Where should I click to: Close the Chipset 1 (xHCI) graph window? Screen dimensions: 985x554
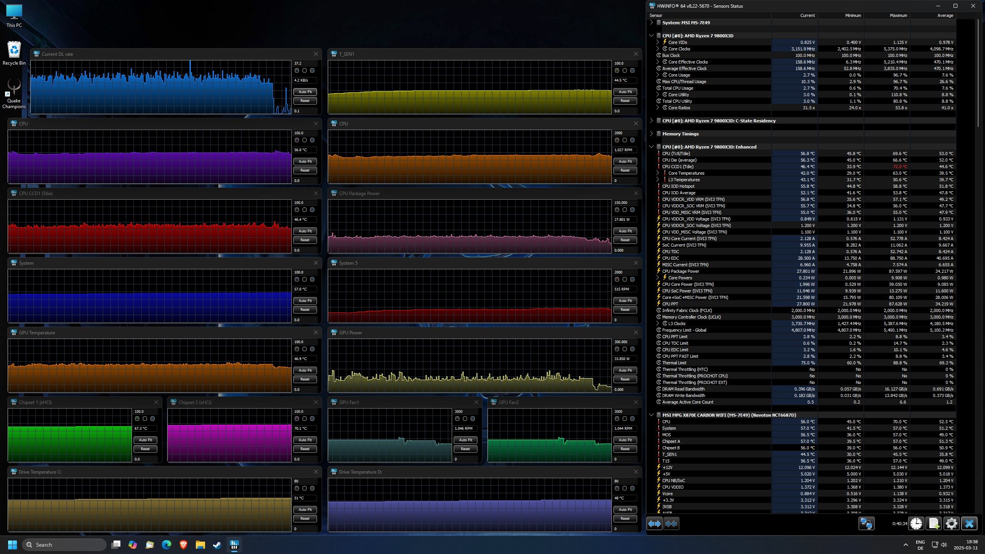pos(156,402)
